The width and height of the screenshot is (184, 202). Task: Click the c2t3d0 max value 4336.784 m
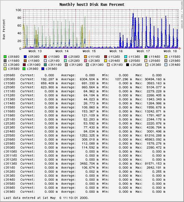click(156, 128)
